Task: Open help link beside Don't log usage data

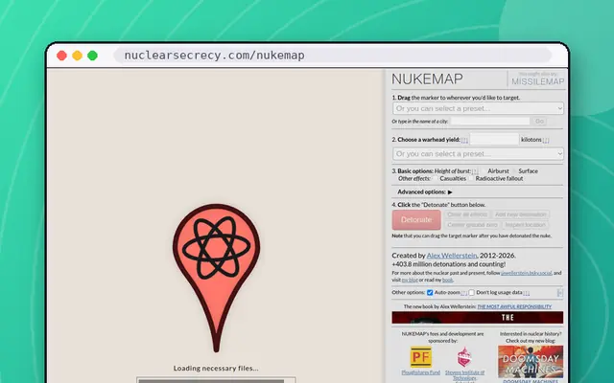Action: (527, 293)
